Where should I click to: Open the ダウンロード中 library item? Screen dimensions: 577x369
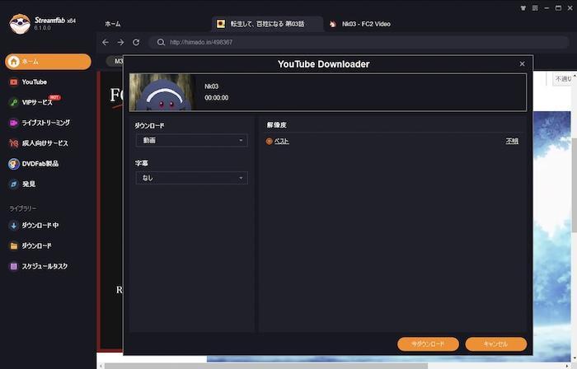[x=34, y=226]
